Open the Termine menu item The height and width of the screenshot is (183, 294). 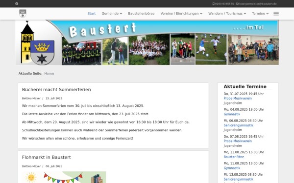coord(258,14)
